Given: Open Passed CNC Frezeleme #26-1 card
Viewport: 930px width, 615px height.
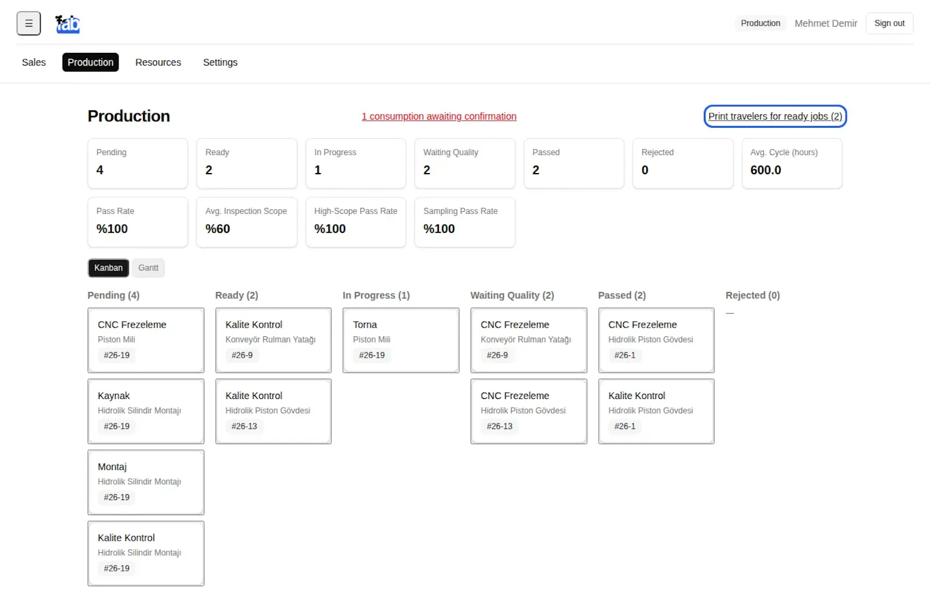Looking at the screenshot, I should click(x=656, y=340).
